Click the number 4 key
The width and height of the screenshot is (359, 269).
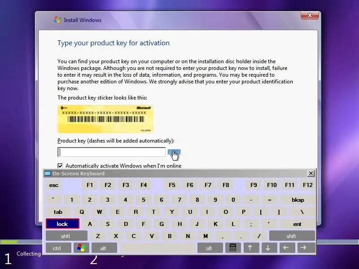(x=126, y=200)
